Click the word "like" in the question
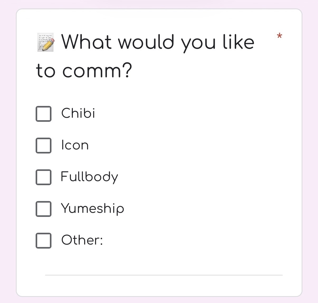The width and height of the screenshot is (318, 303). point(239,42)
